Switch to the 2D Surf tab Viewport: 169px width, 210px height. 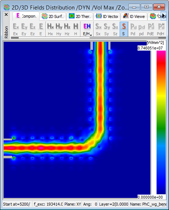(x=53, y=16)
